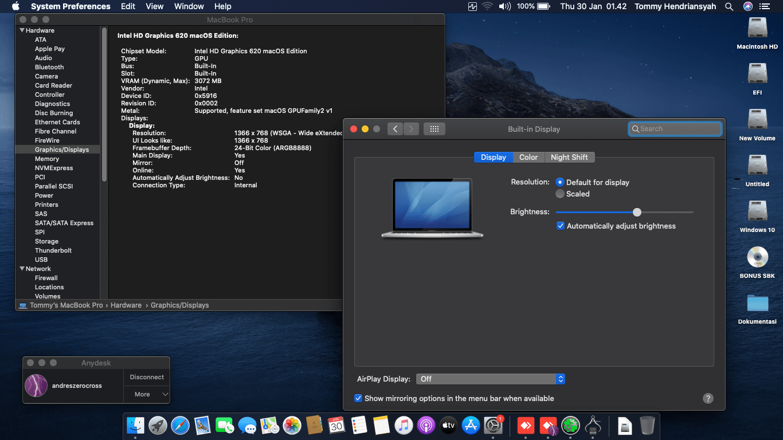The height and width of the screenshot is (440, 783).
Task: Select the Scaled resolution option
Action: point(560,194)
